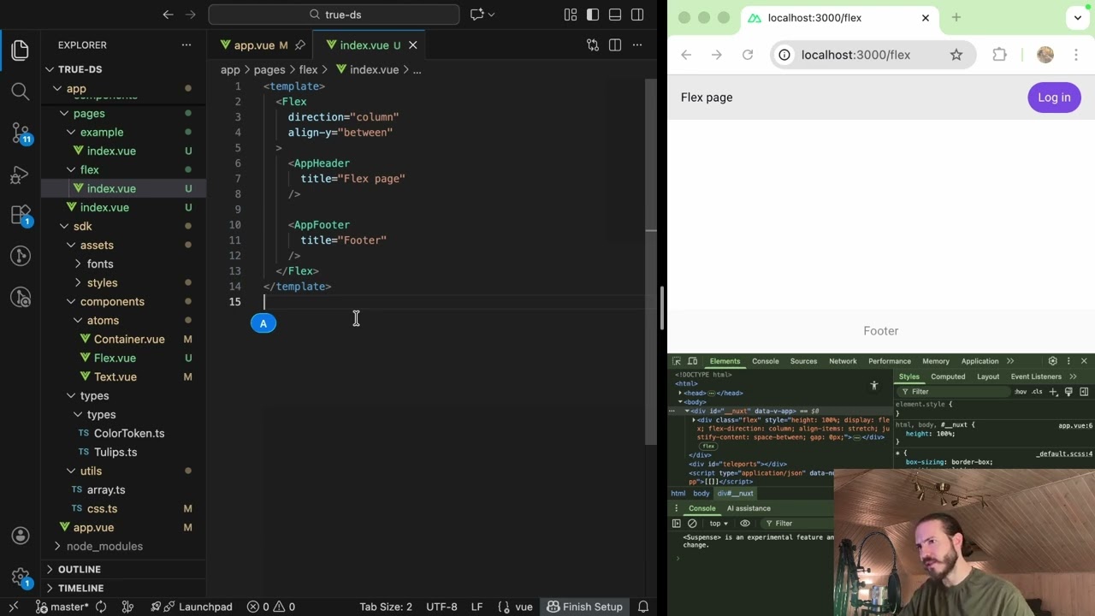Switch to the DevTools Network tab
The width and height of the screenshot is (1095, 616).
(x=843, y=361)
